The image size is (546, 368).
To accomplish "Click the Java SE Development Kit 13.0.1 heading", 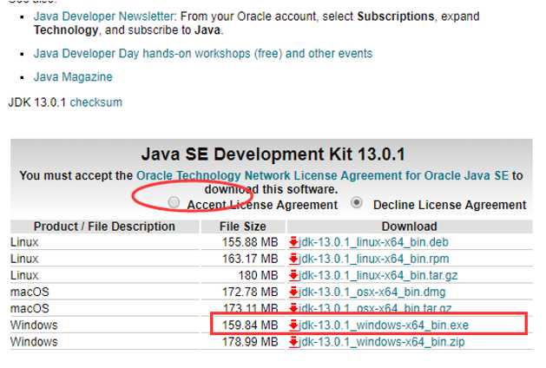I will tap(273, 154).
